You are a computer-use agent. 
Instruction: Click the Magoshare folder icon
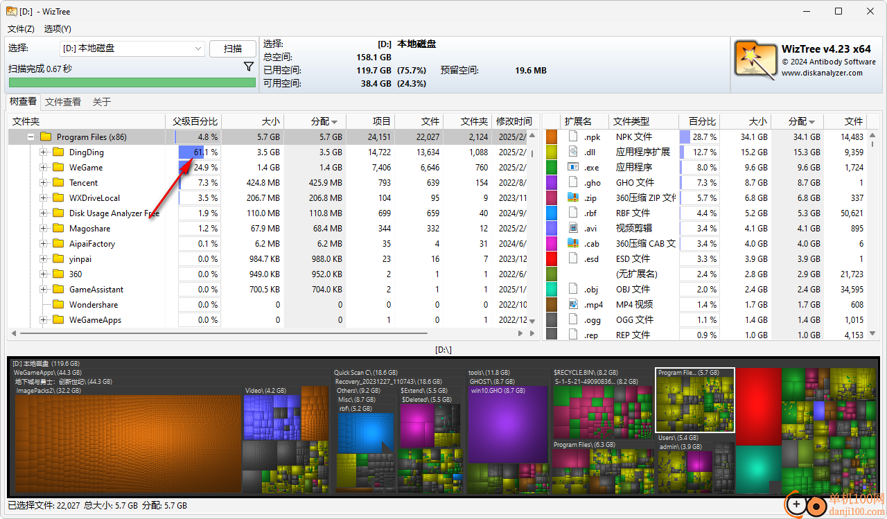pos(59,229)
